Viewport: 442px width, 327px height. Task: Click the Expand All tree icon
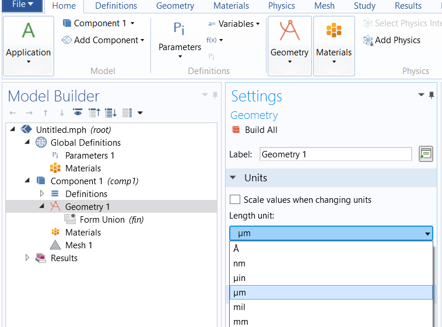coord(110,112)
